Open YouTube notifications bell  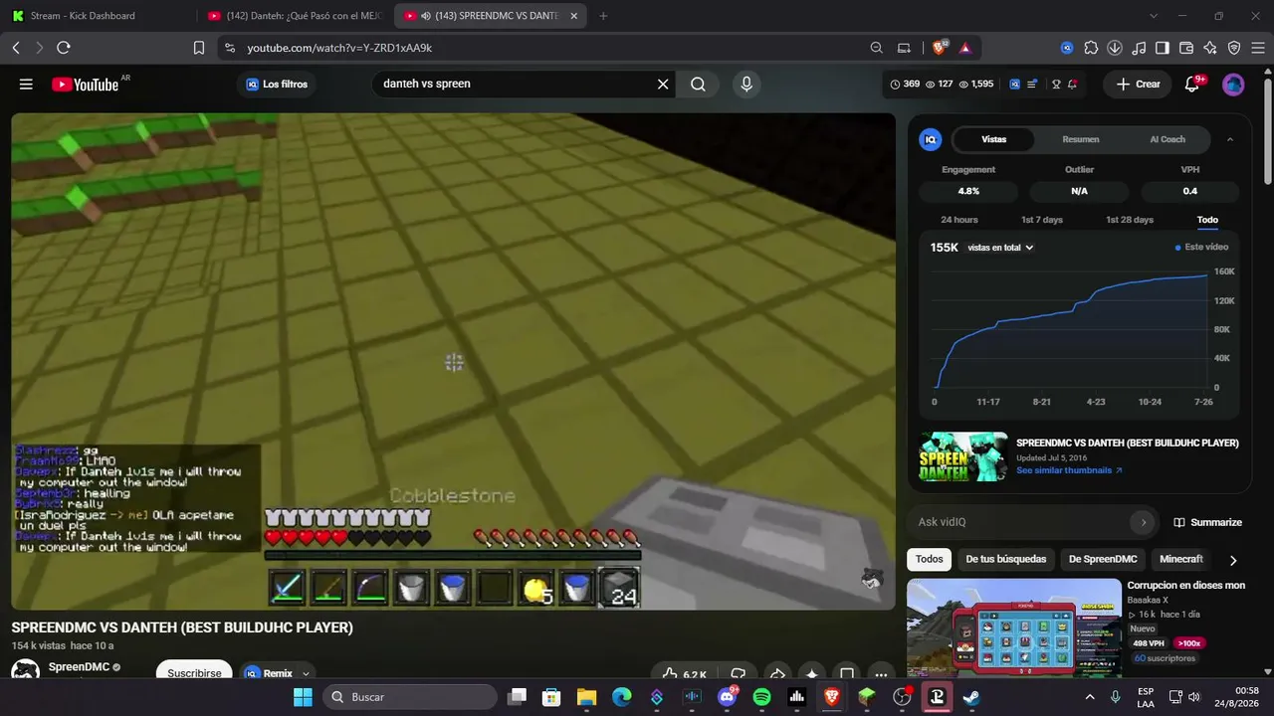click(1192, 85)
